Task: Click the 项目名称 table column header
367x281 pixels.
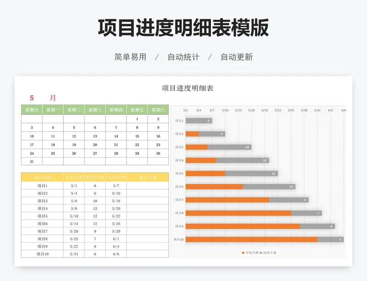Action: tap(42, 177)
